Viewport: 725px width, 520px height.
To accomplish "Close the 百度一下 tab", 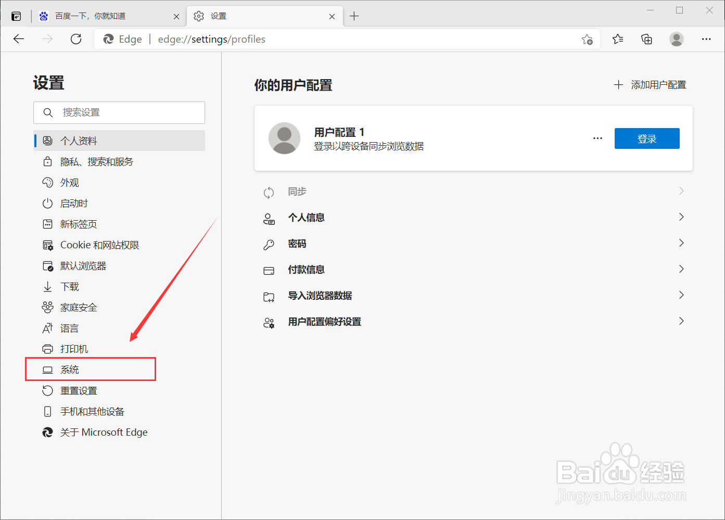I will click(x=176, y=17).
